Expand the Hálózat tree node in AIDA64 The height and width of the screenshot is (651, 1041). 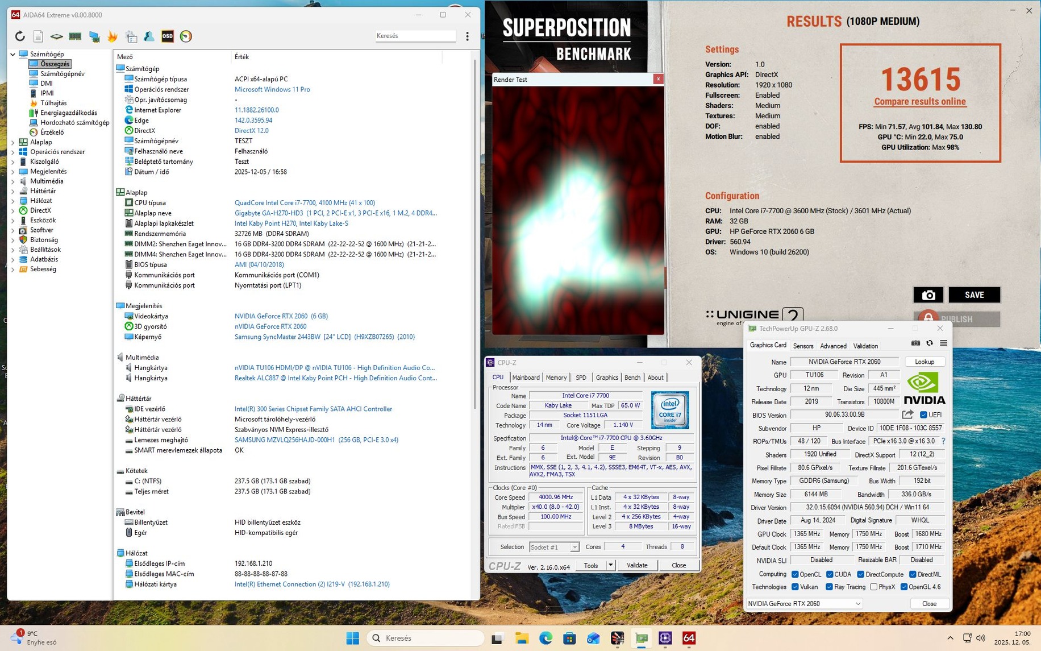coord(13,201)
